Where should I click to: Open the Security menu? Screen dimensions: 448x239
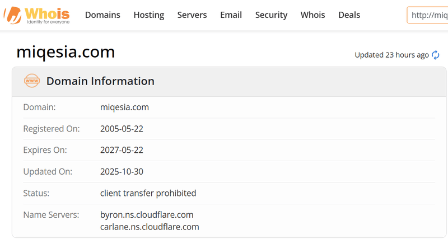click(x=271, y=15)
